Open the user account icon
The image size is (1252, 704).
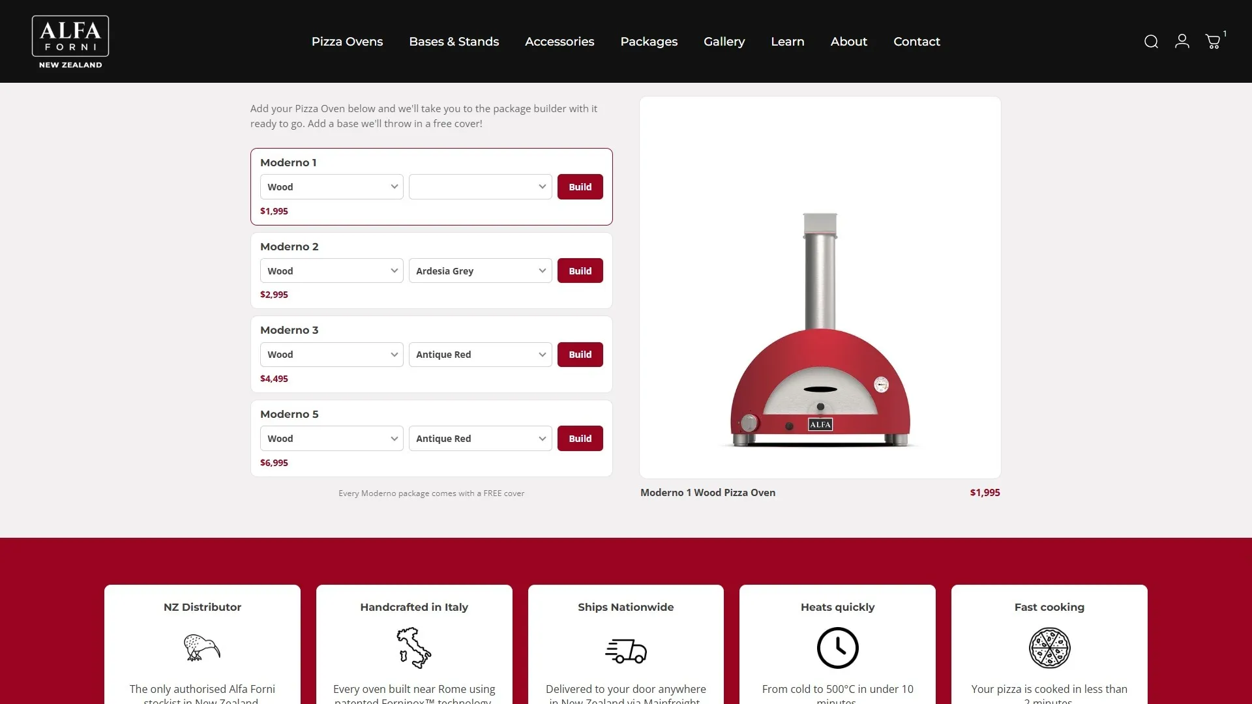coord(1182,41)
